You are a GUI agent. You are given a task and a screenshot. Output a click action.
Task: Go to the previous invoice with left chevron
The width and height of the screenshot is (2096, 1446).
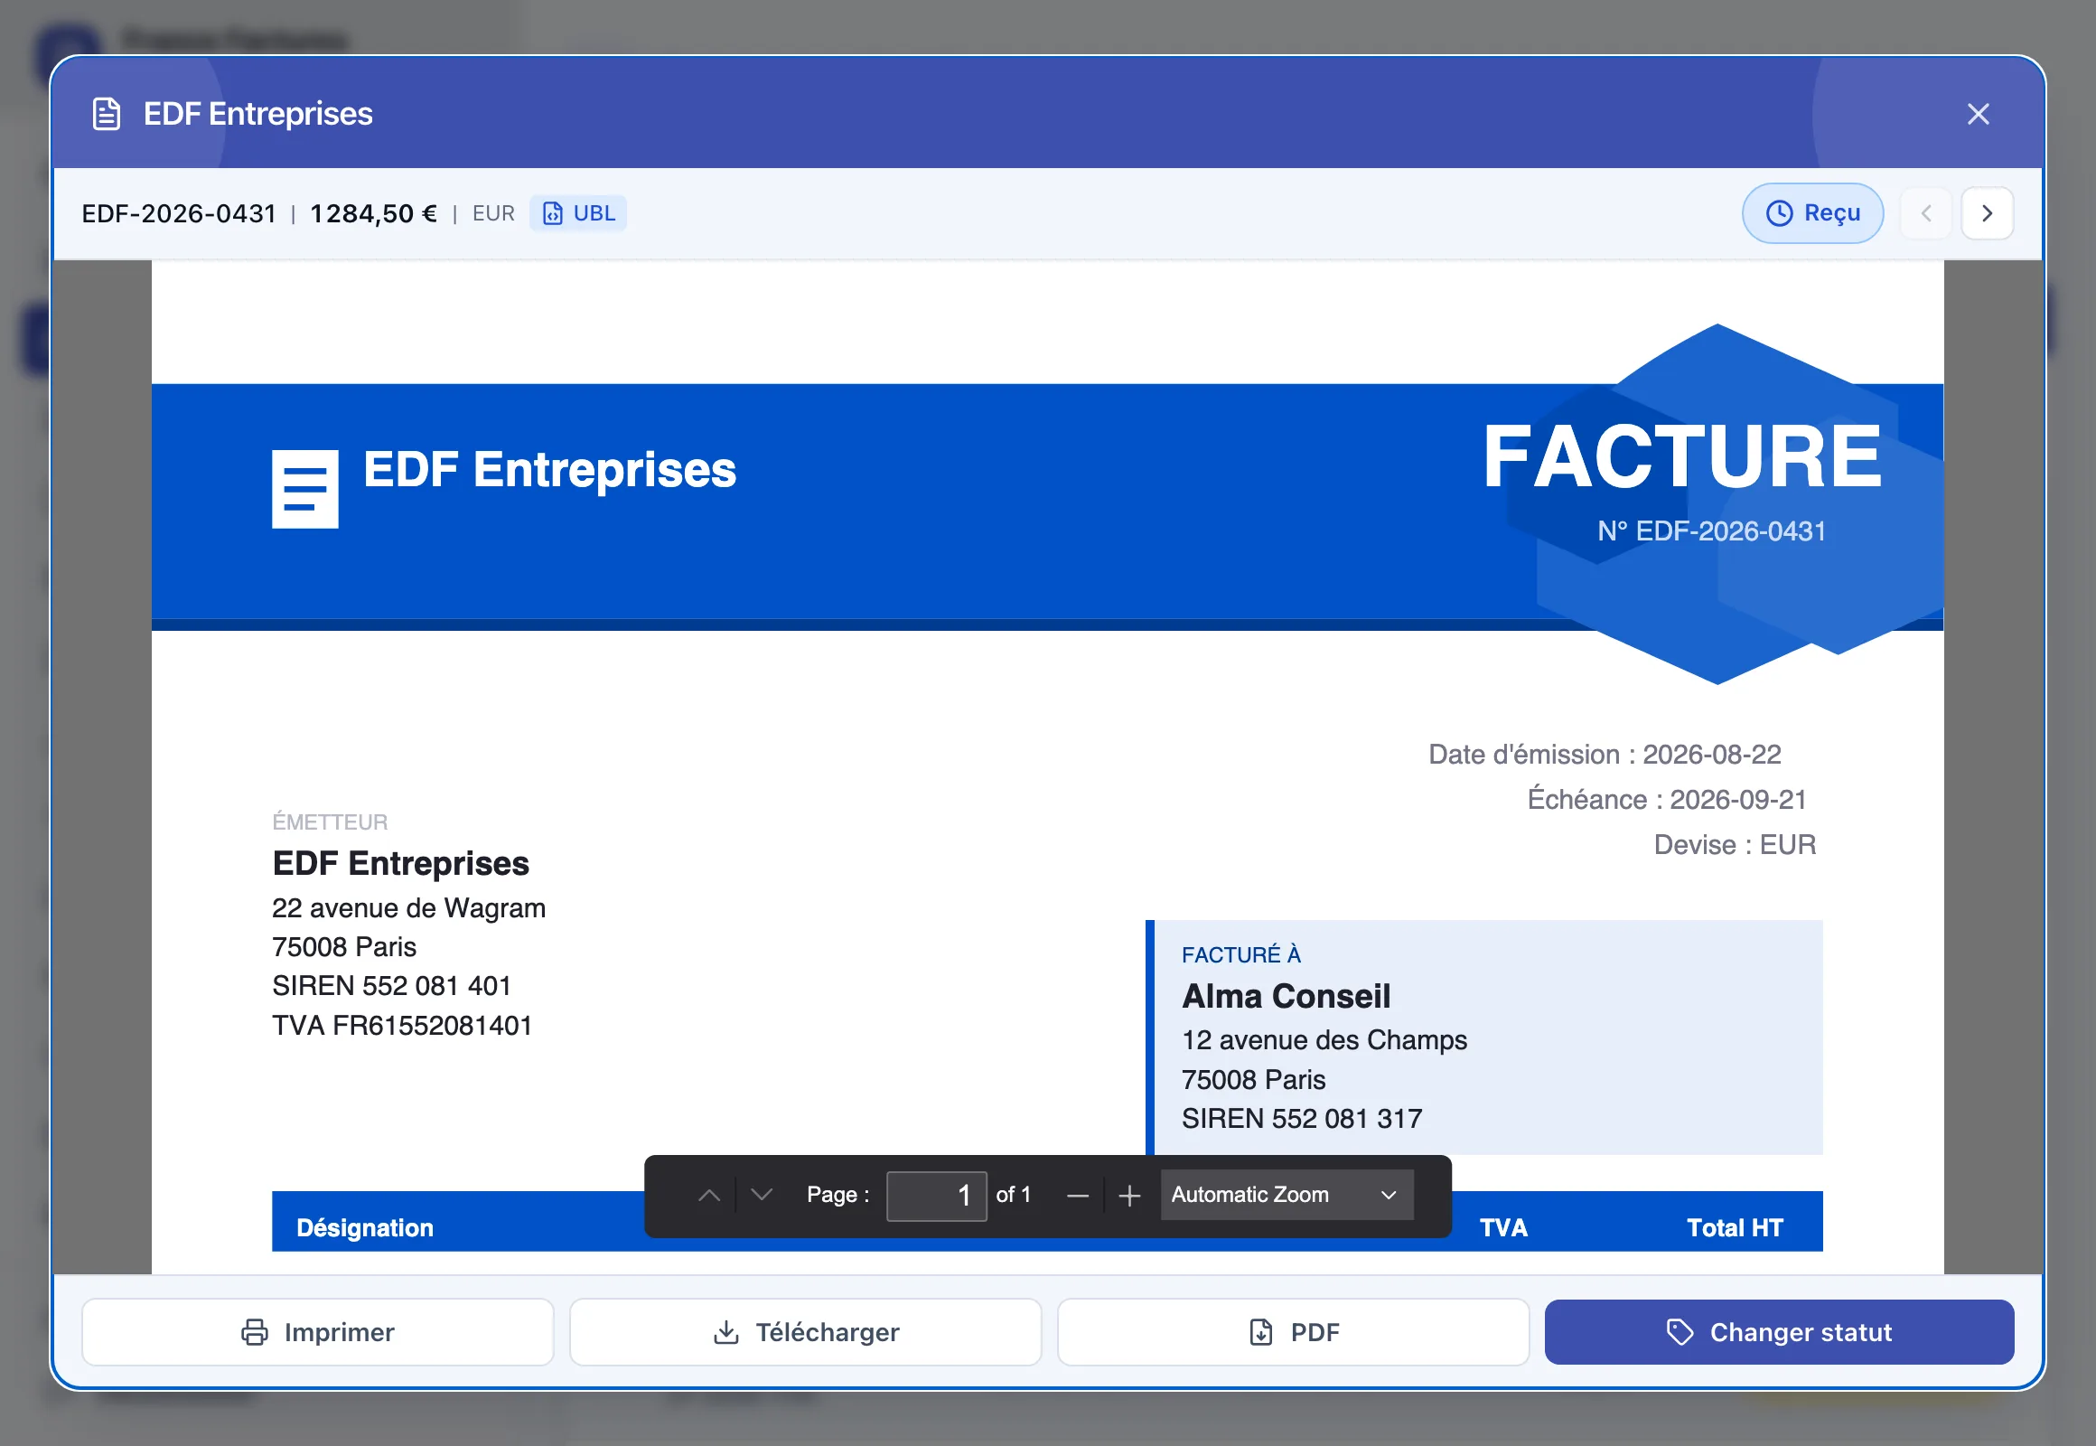pos(1926,213)
